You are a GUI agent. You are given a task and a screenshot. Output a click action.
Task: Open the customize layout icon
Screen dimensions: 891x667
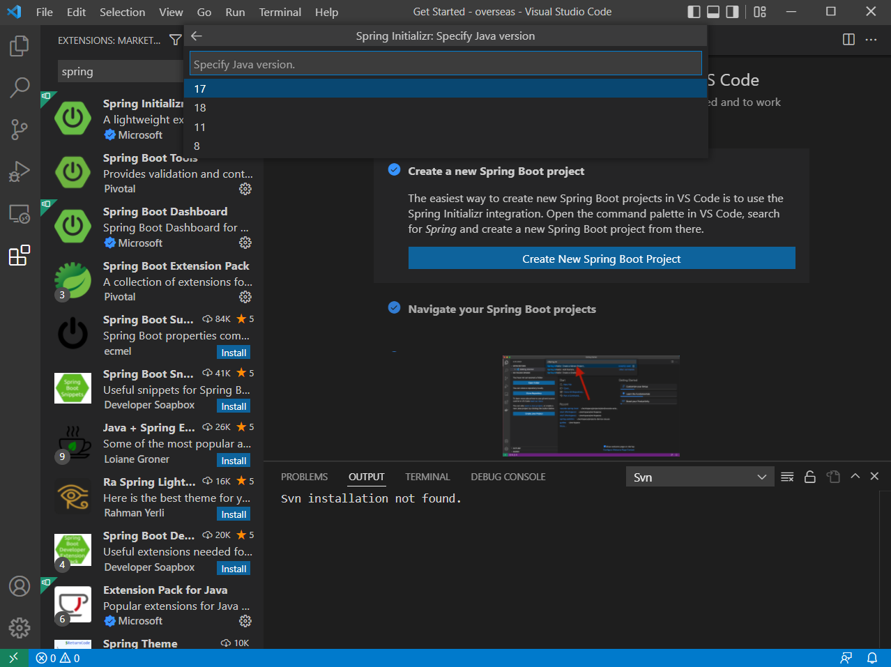click(760, 12)
